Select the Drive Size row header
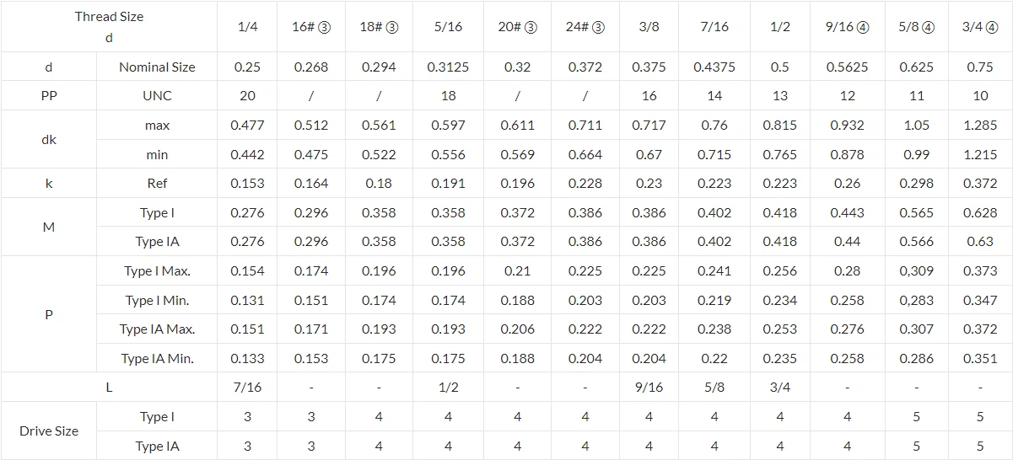The height and width of the screenshot is (460, 1013). [49, 431]
